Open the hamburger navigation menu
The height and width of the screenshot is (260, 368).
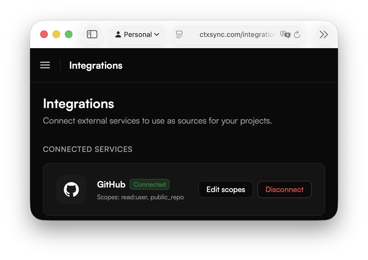(45, 65)
